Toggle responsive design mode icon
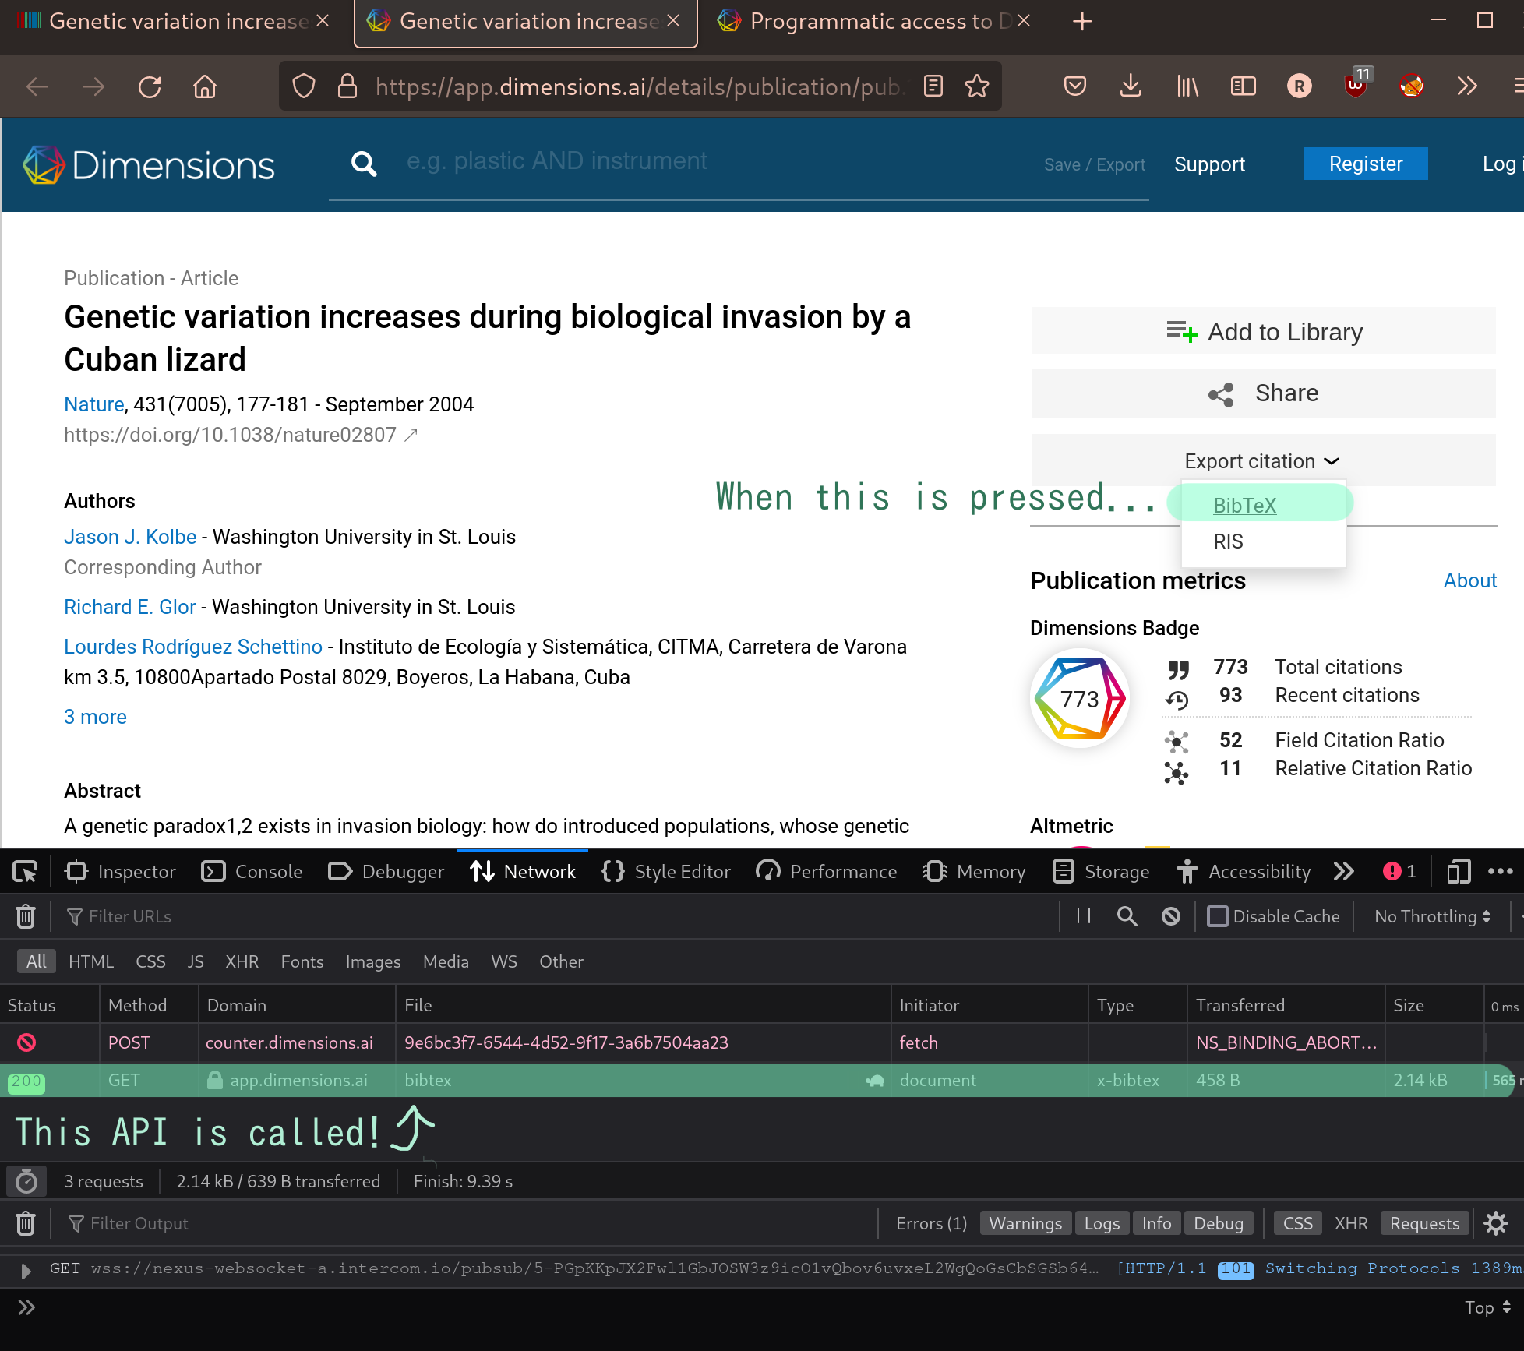The image size is (1524, 1351). 1459,872
